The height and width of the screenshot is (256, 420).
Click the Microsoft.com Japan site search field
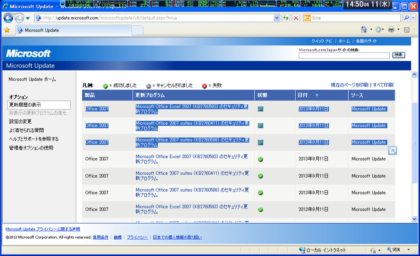click(344, 55)
